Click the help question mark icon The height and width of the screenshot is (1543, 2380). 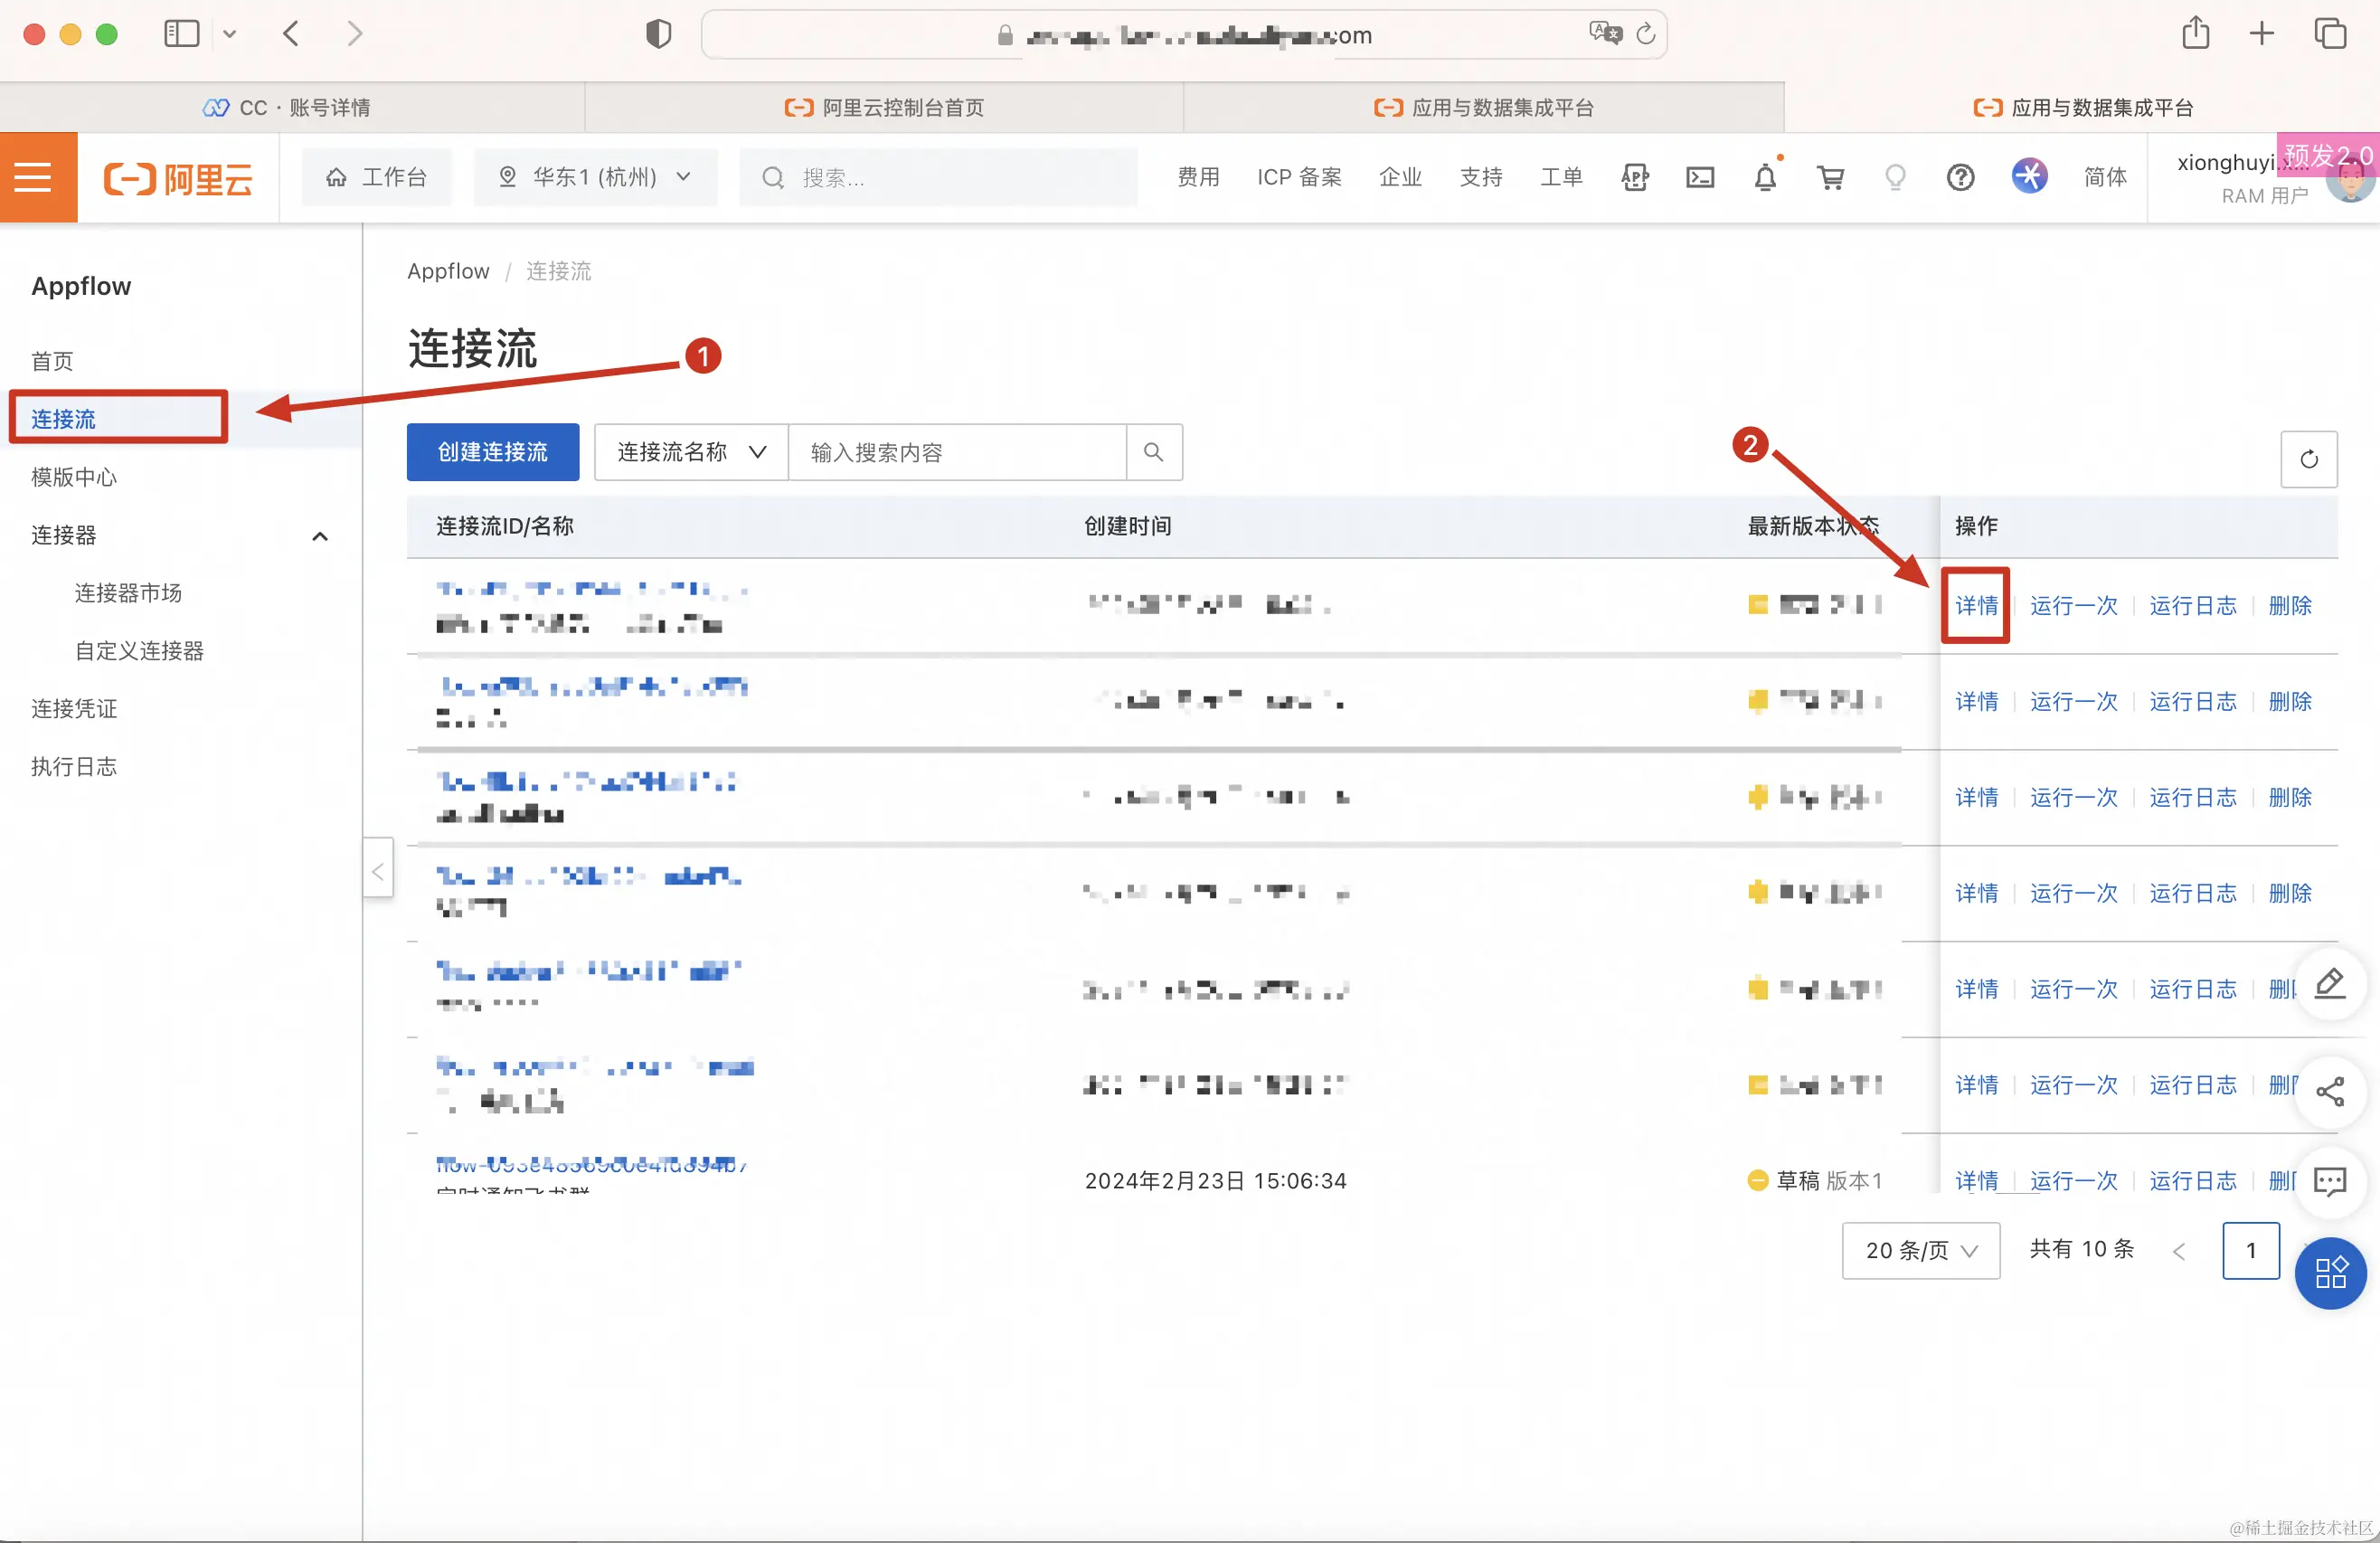click(1960, 178)
